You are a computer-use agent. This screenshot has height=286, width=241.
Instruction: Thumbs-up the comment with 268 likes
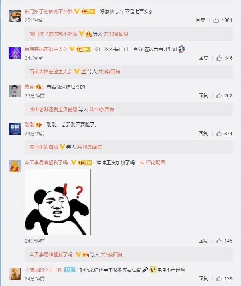pyautogui.click(x=219, y=96)
